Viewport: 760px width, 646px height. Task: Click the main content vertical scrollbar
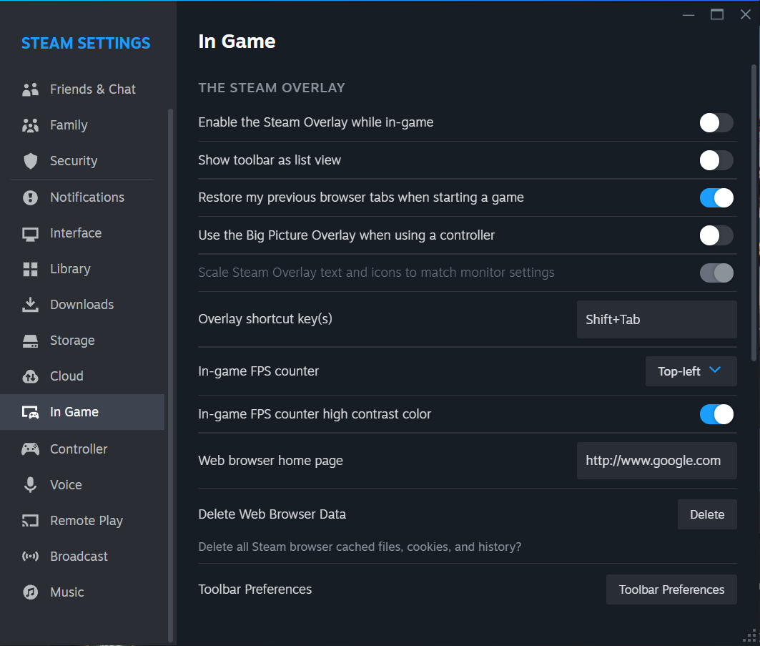(x=754, y=213)
